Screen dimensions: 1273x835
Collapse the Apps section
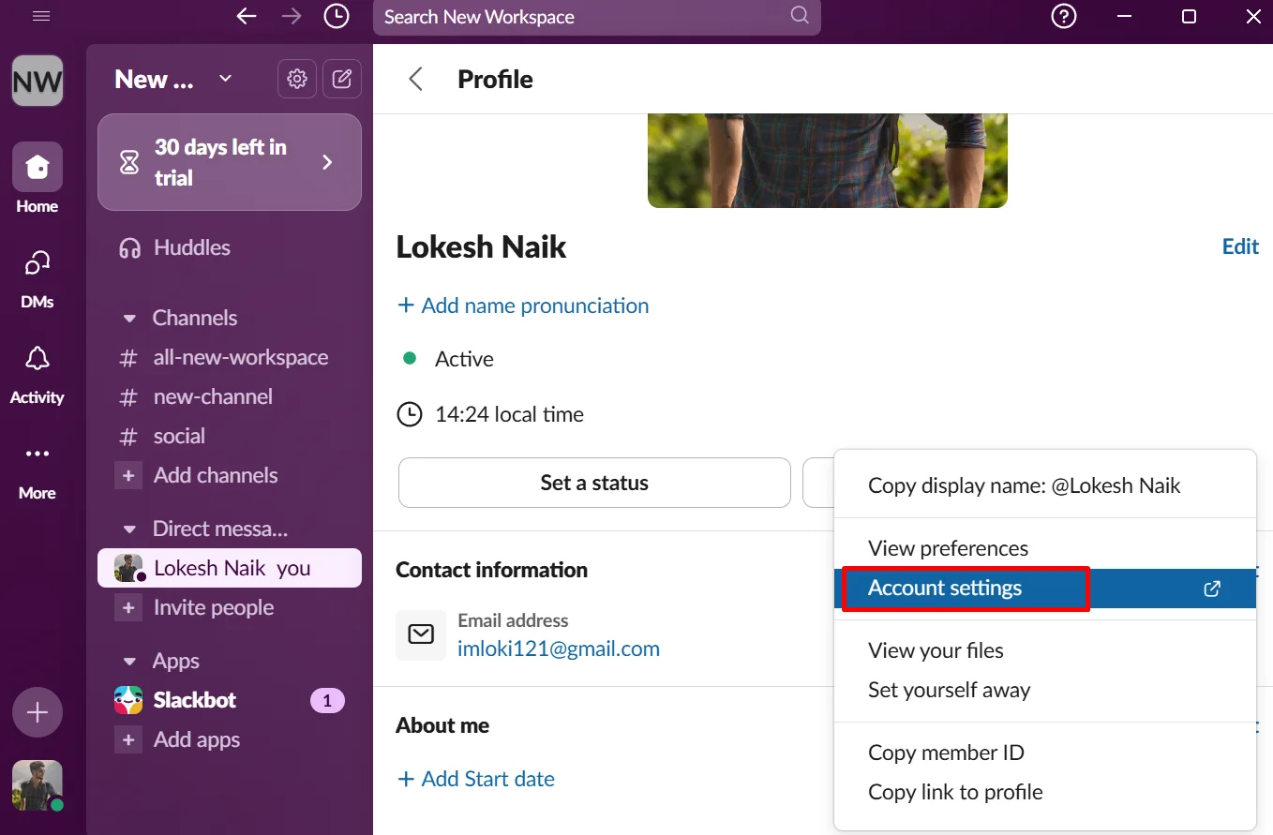130,662
